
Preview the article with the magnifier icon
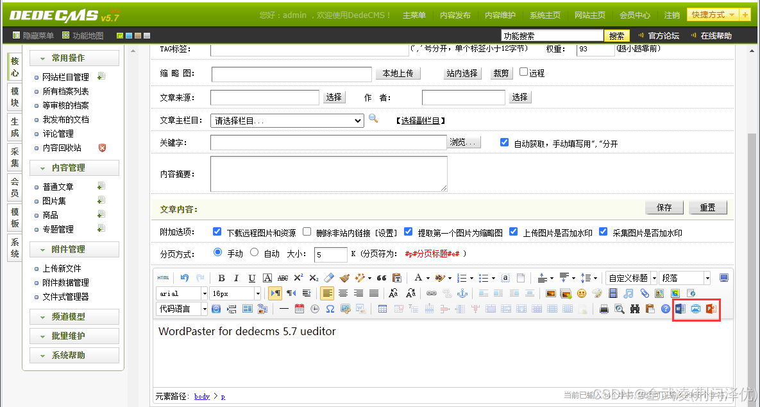pos(620,309)
